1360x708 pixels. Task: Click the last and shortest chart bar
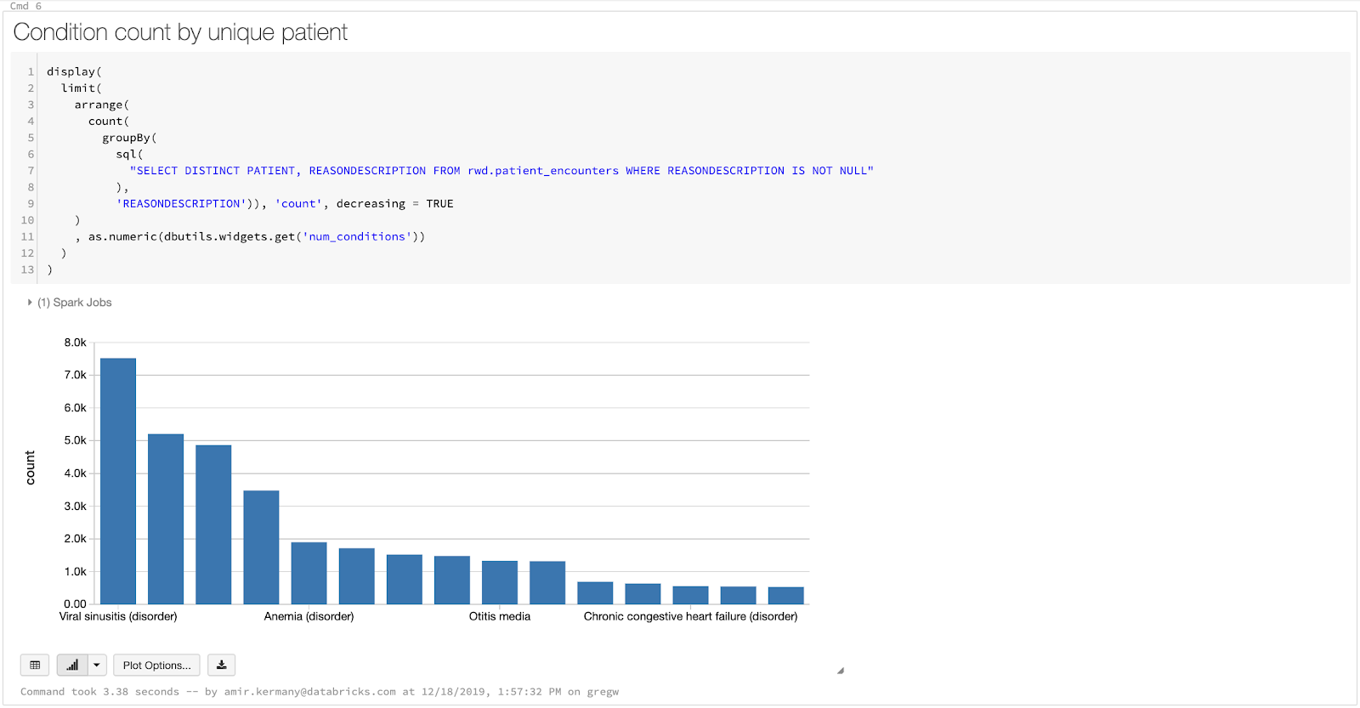(785, 595)
